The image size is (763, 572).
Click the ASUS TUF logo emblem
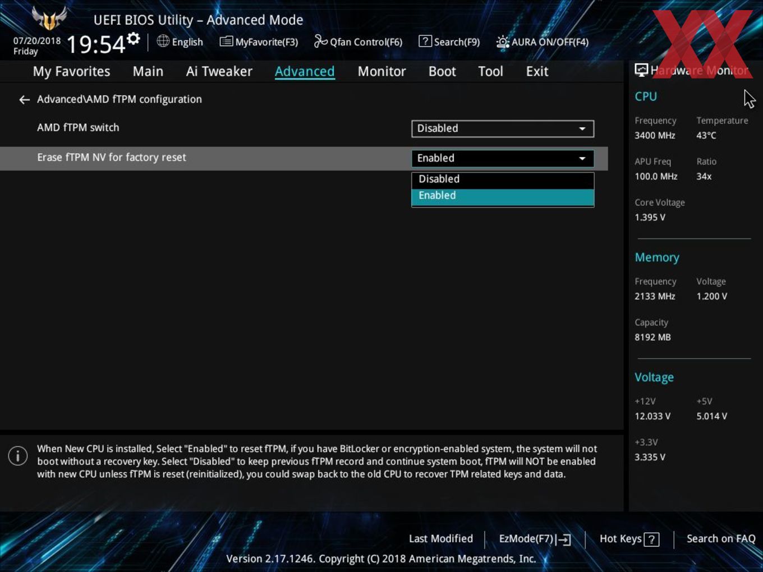click(x=49, y=18)
